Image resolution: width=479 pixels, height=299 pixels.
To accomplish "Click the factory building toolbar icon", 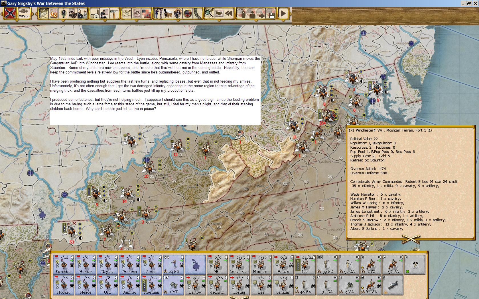I will coord(95,13).
